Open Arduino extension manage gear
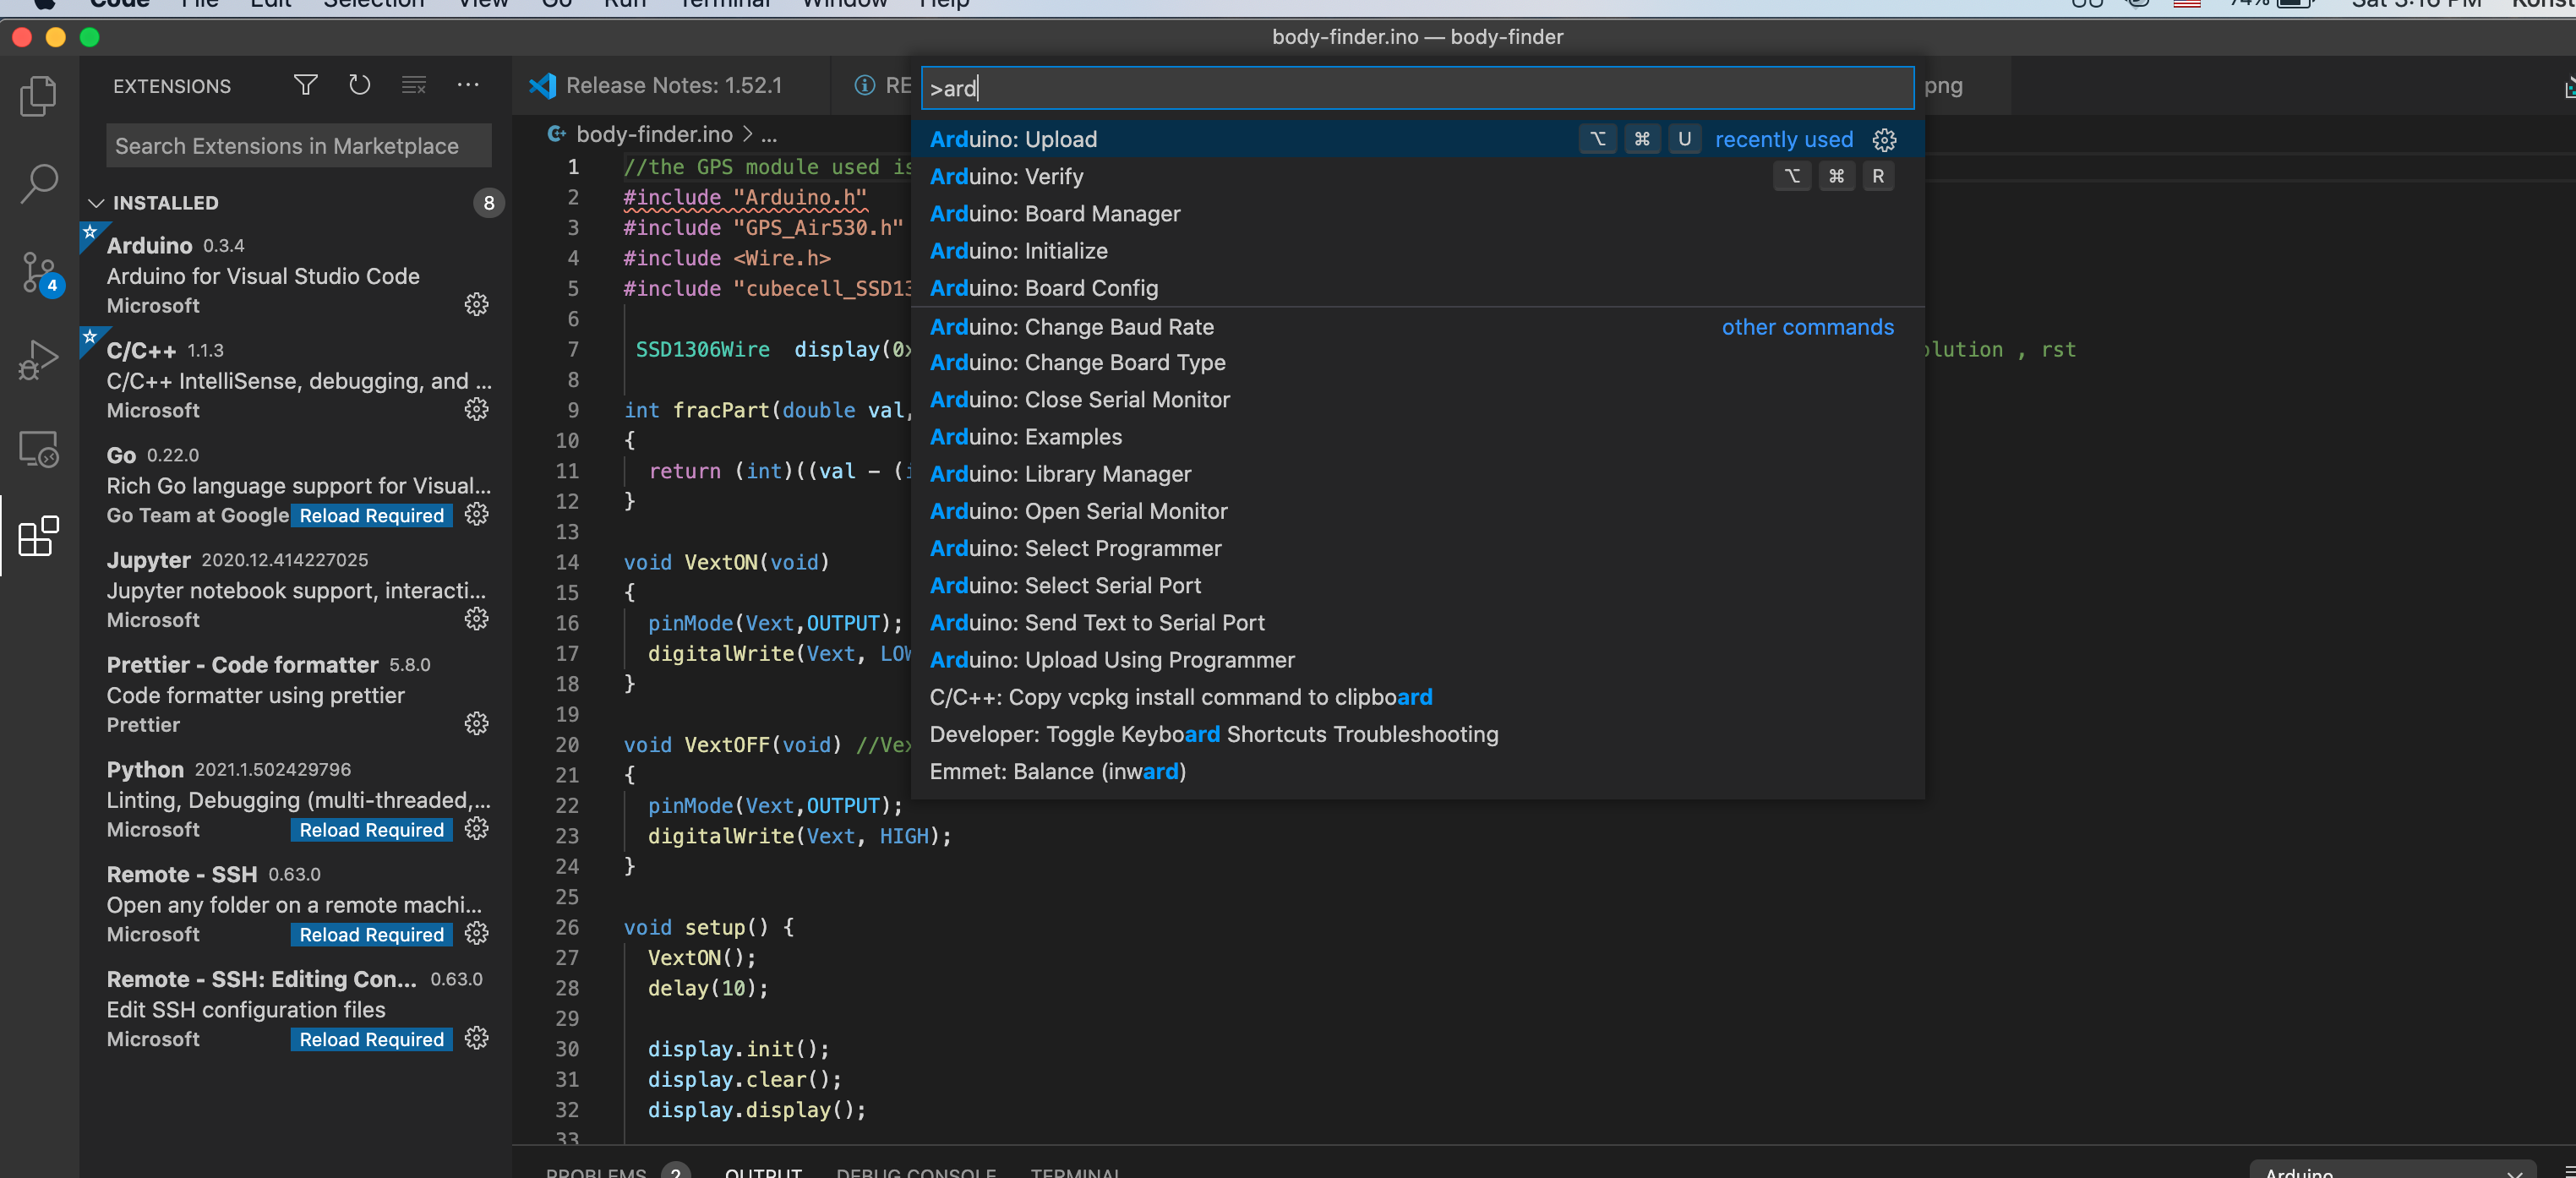 (x=476, y=304)
